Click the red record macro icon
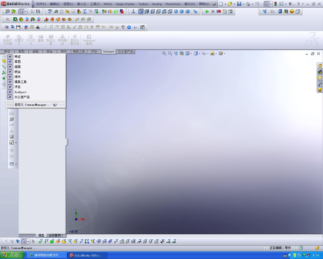323x259 pixels. click(x=219, y=11)
